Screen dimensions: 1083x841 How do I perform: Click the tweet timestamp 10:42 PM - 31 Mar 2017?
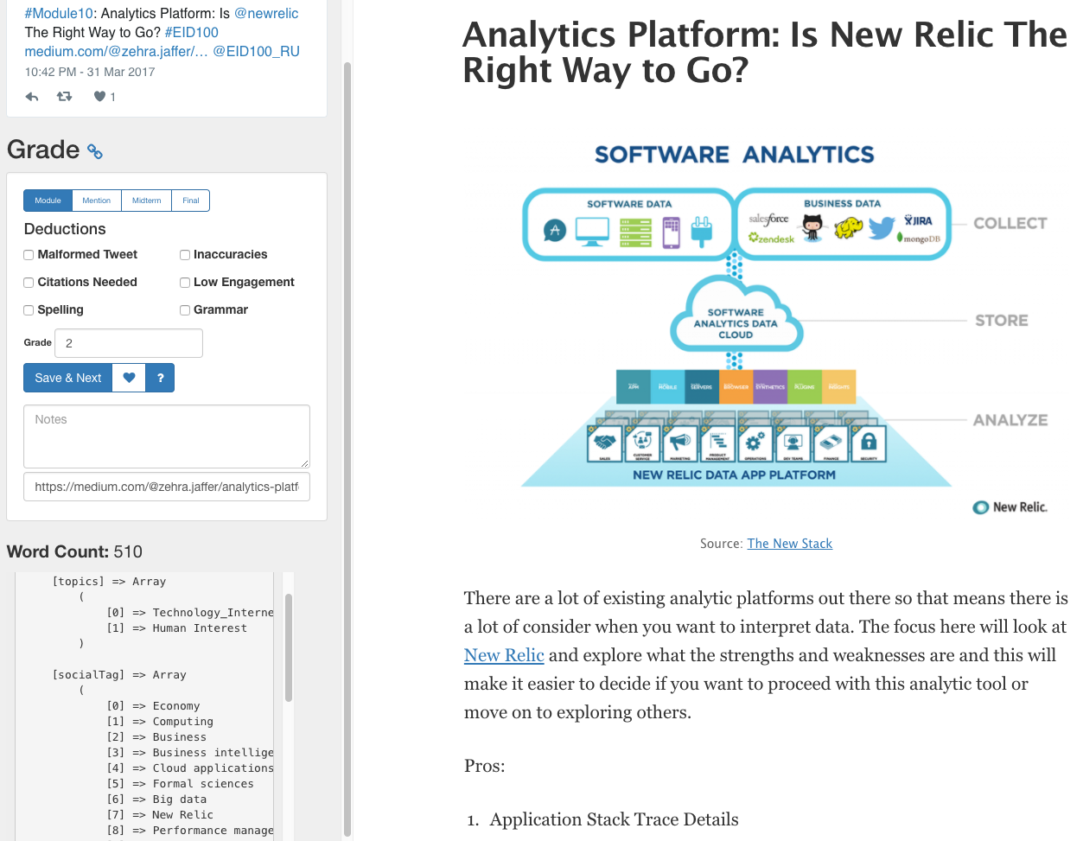(x=90, y=72)
